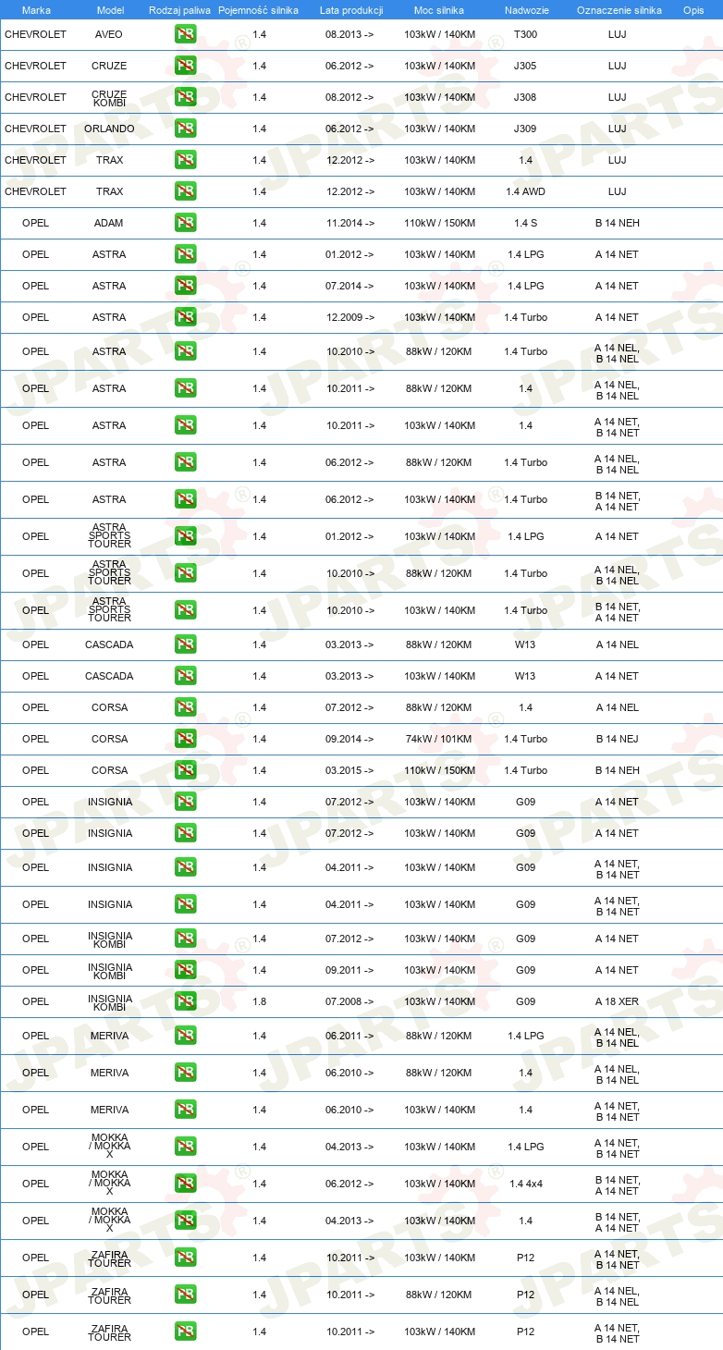Screen dimensions: 723x1350
Task: Click the 1.8 engine capacity cell
Action: click(x=259, y=1002)
